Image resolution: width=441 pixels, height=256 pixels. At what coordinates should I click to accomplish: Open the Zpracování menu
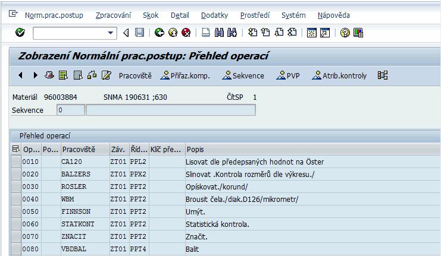[x=113, y=15]
